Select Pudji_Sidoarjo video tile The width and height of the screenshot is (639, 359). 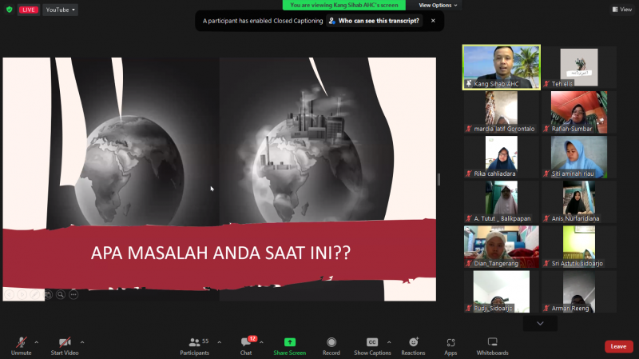click(502, 292)
